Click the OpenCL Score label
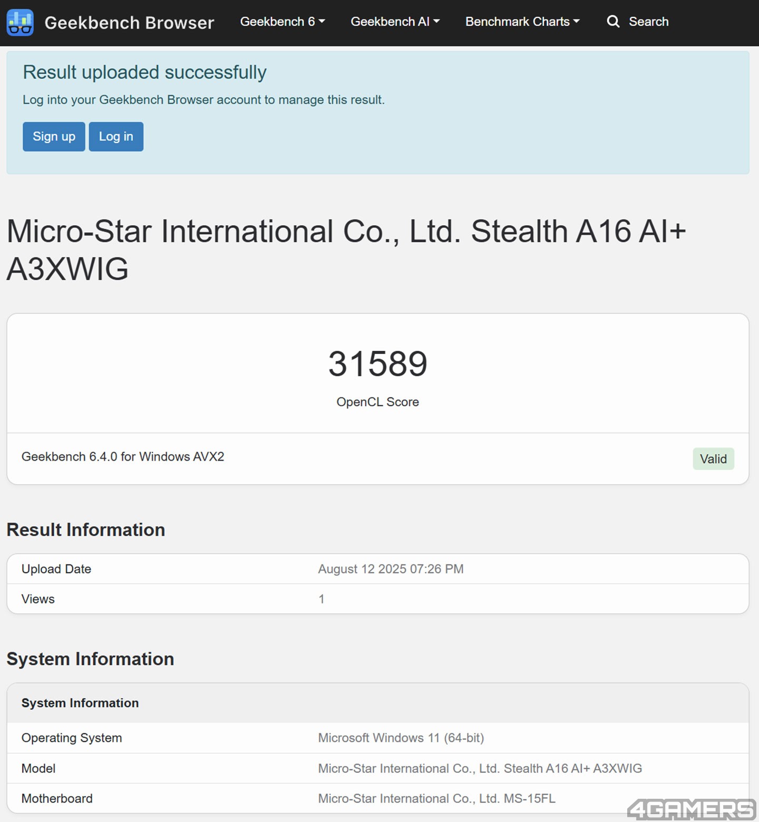Image resolution: width=759 pixels, height=822 pixels. point(378,402)
